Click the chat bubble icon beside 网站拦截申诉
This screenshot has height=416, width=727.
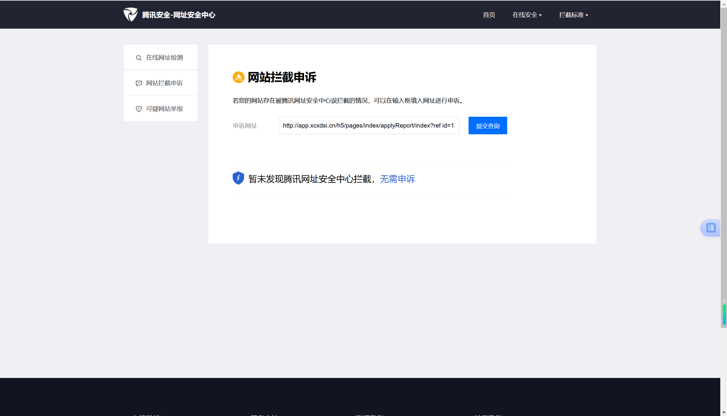pos(139,83)
